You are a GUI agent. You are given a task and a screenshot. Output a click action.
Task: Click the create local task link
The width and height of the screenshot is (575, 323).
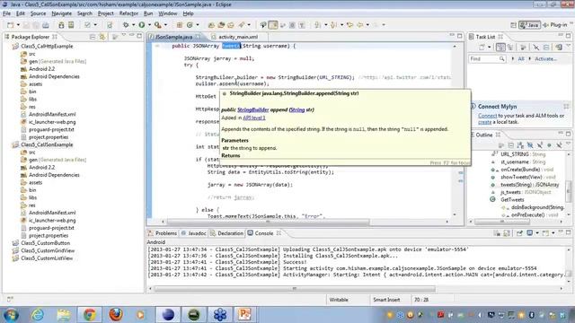coord(484,122)
